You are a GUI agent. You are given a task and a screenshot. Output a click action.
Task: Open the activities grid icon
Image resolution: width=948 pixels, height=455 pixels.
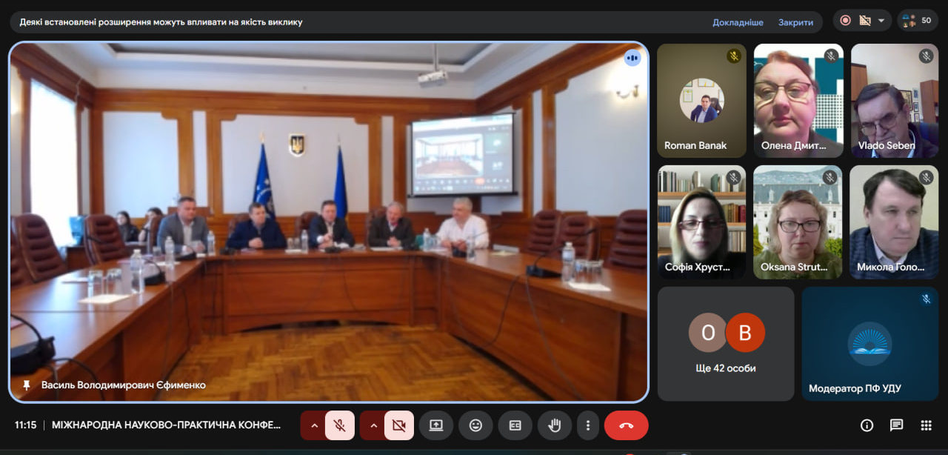coord(926,425)
